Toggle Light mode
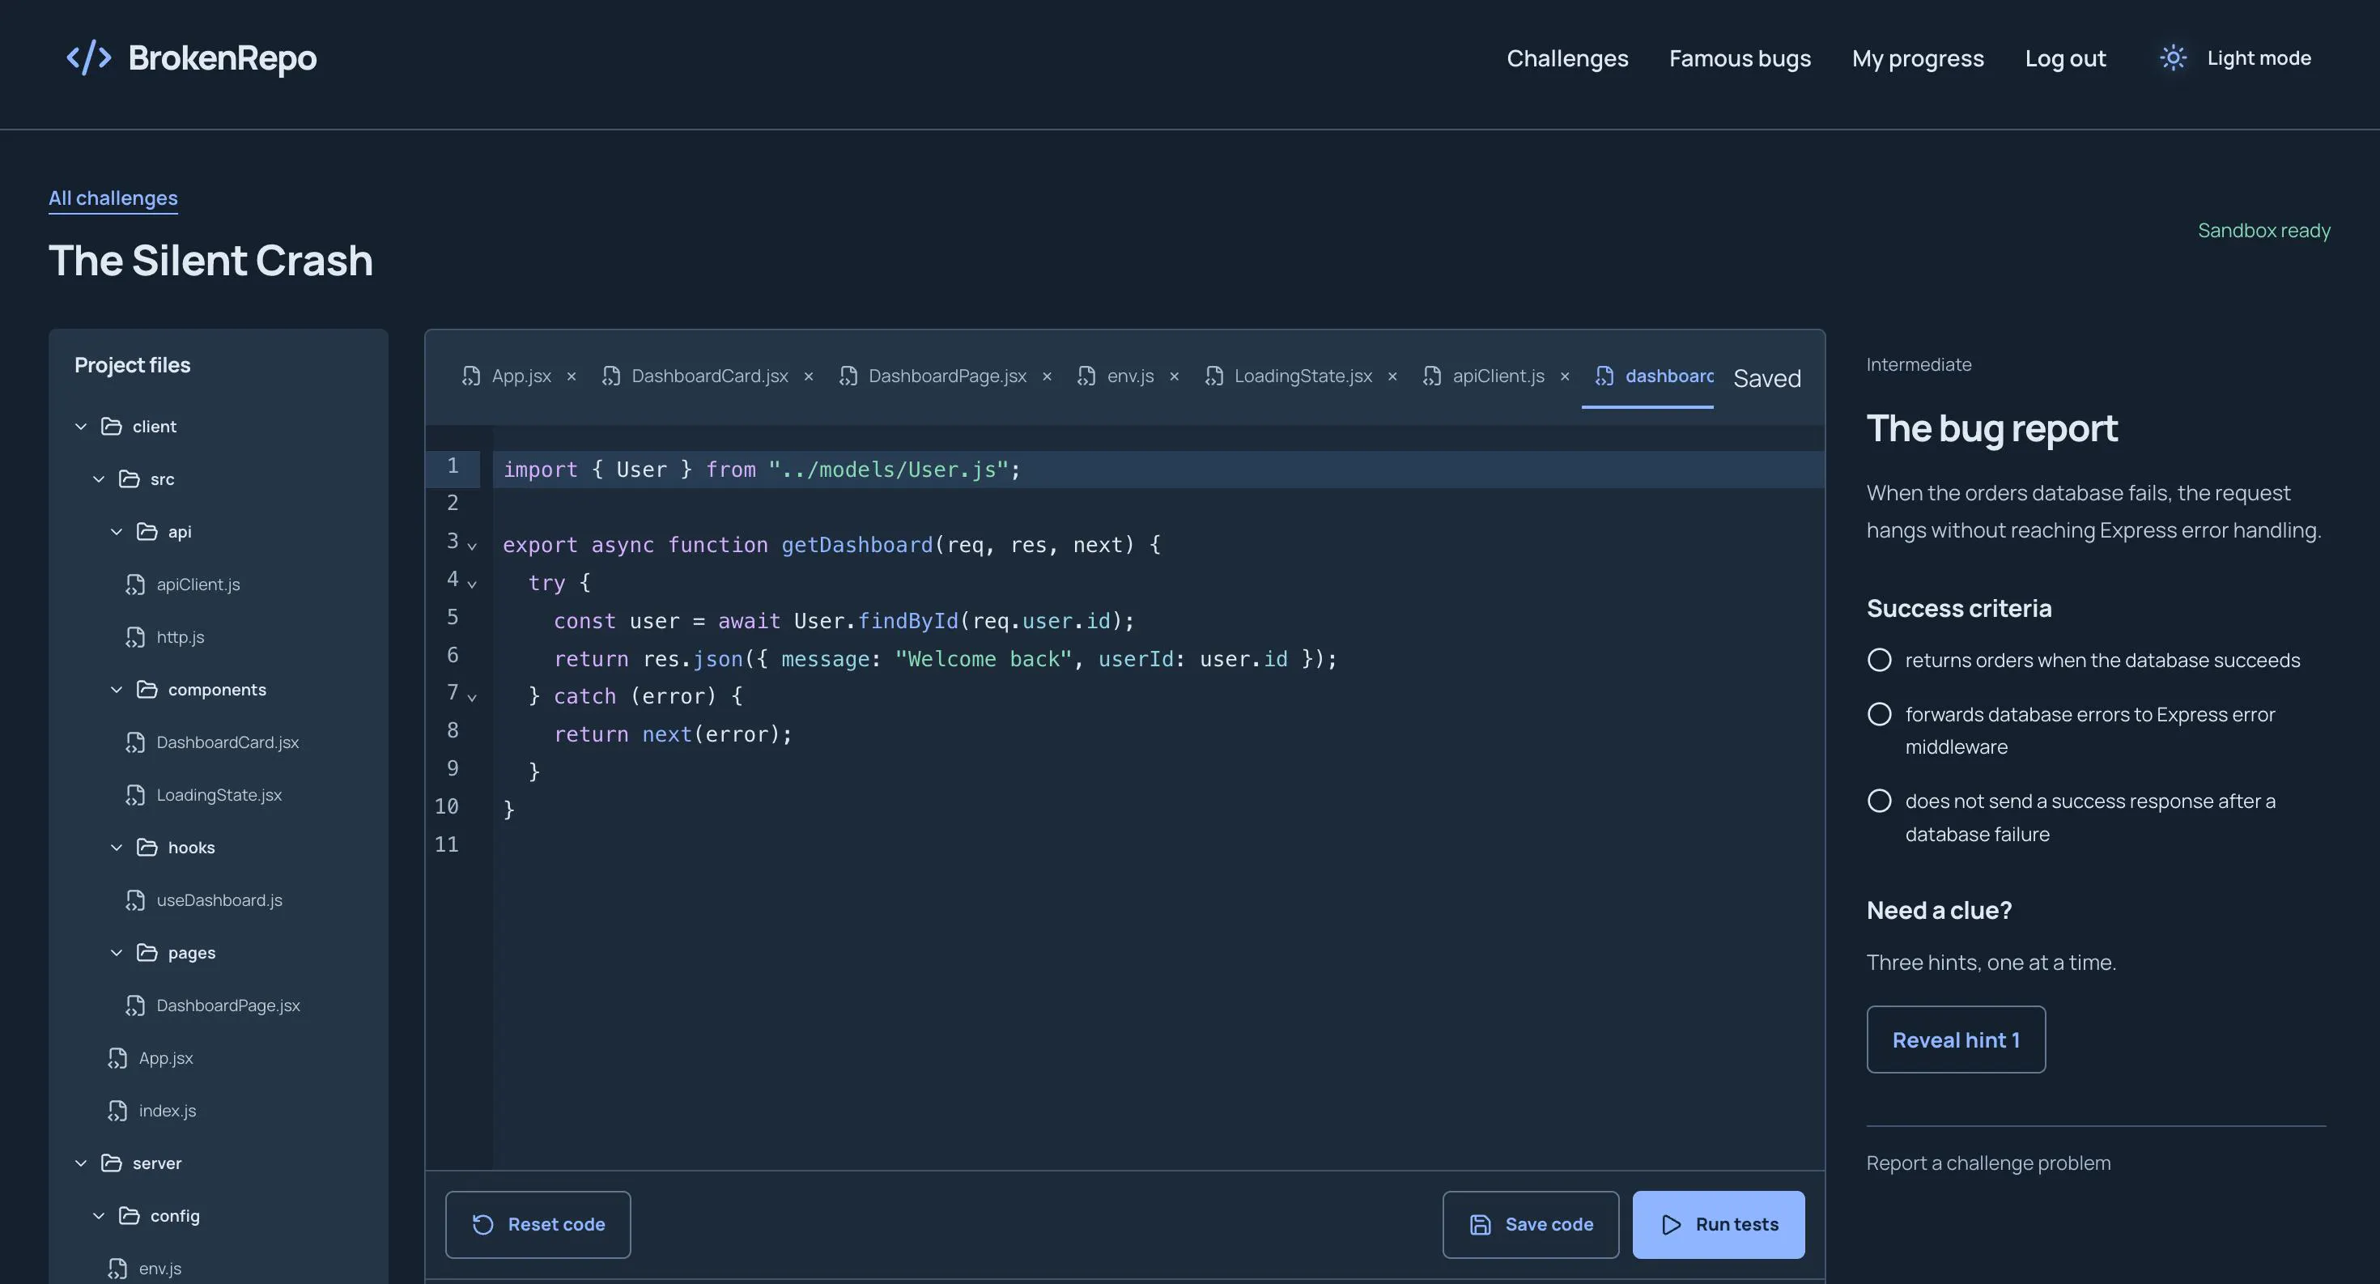Viewport: 2380px width, 1284px height. (2235, 58)
